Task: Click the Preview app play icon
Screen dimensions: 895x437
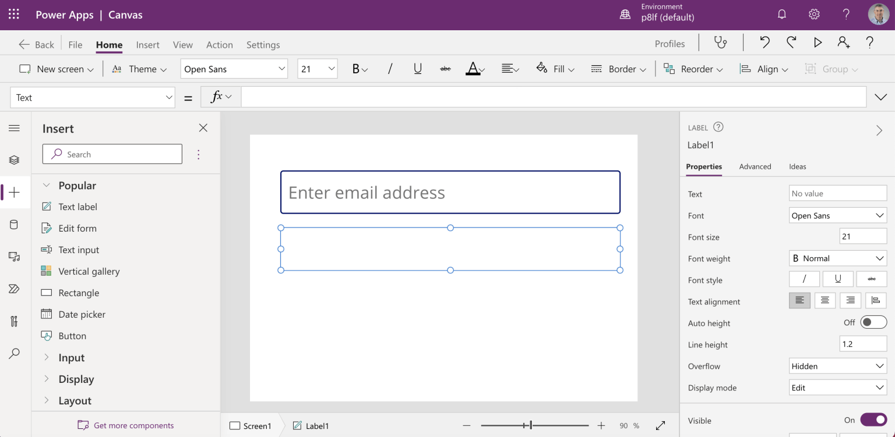Action: [818, 42]
